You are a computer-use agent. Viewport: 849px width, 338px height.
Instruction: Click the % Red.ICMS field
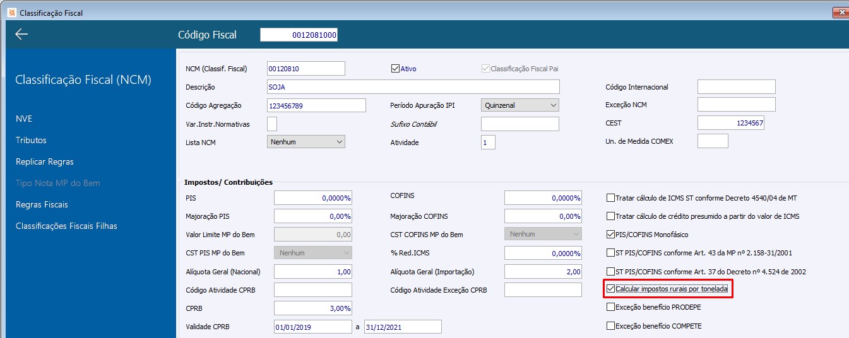coord(543,253)
